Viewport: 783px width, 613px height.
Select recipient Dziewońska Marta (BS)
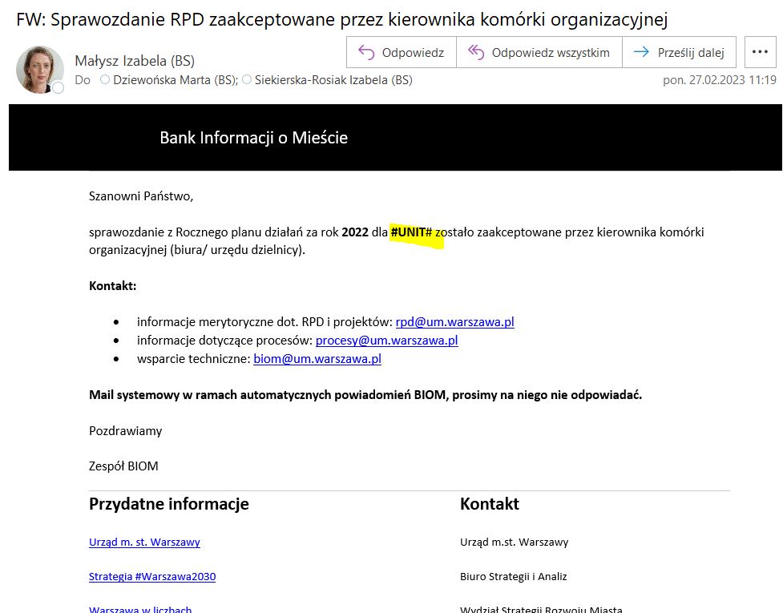175,80
